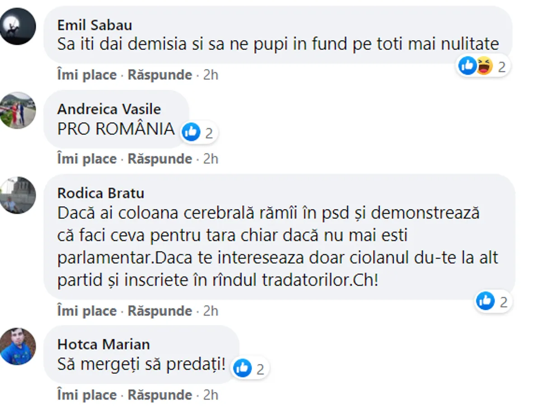This screenshot has height=406, width=542.
Task: Reply to Rodica Bratu's comment with 'Răspunde'
Action: pos(160,311)
